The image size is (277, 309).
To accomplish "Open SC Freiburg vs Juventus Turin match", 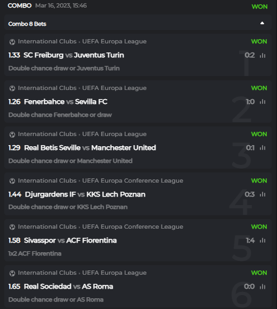I will [x=74, y=55].
